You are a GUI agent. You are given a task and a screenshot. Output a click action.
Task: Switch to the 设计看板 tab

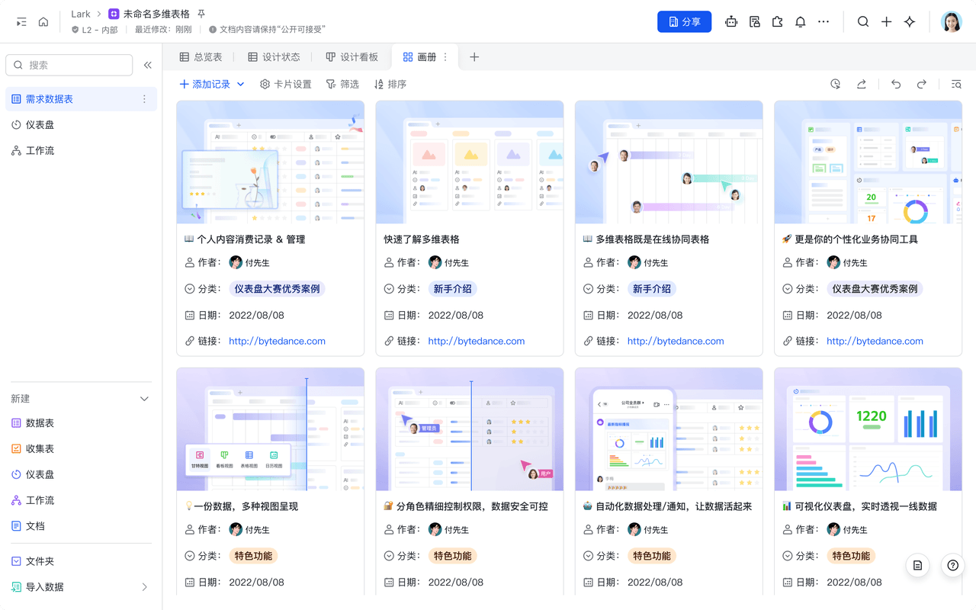[x=352, y=57]
